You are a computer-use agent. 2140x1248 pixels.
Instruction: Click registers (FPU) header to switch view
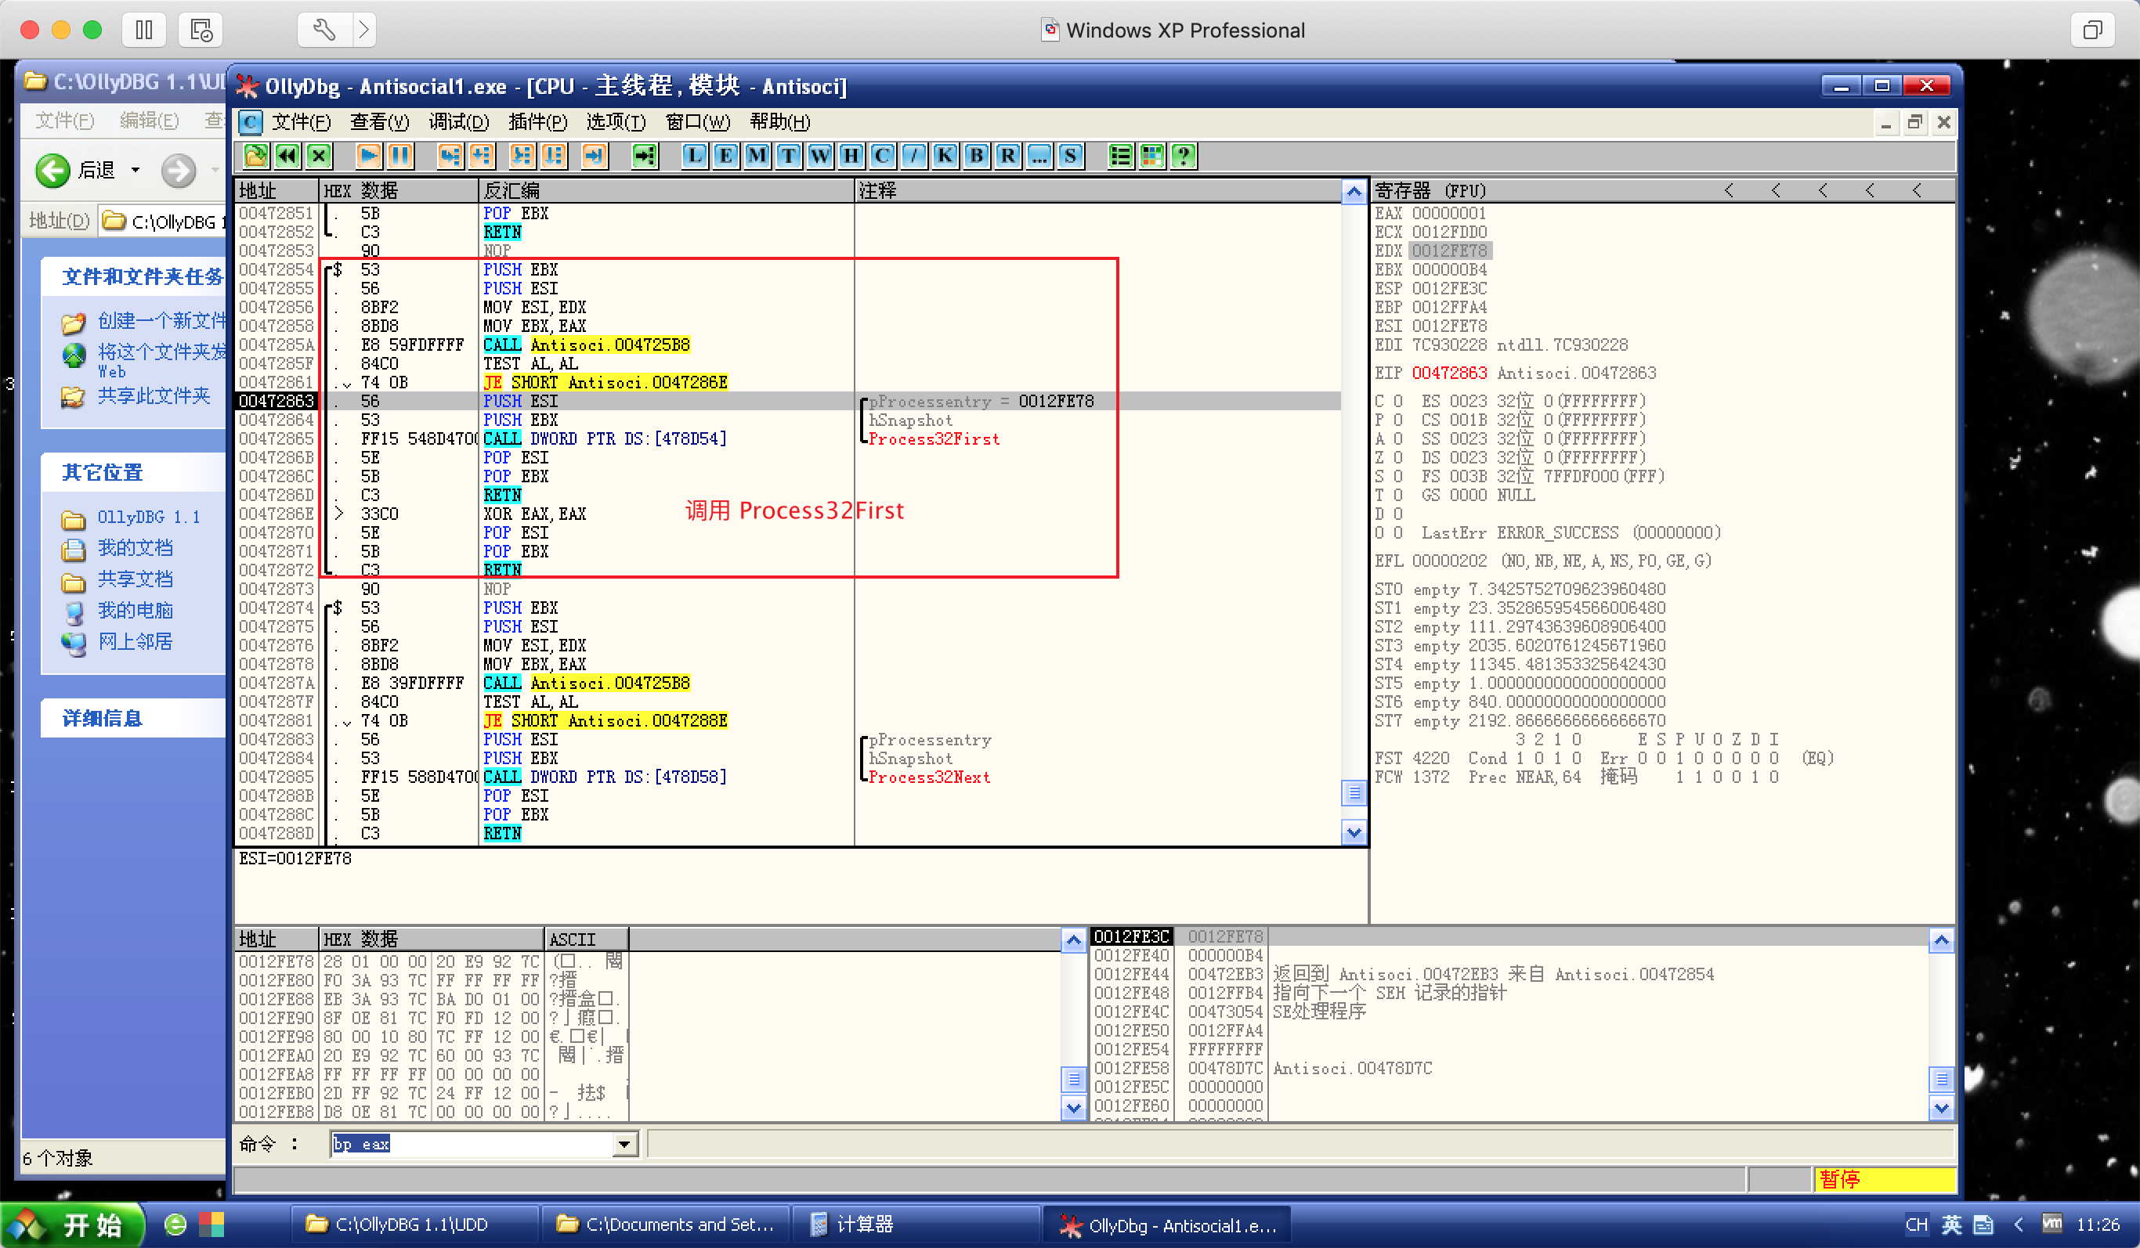[1430, 191]
